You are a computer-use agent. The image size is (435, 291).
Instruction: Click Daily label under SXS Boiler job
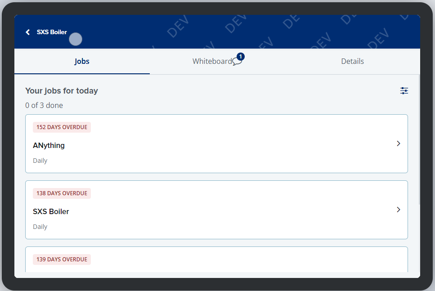click(40, 227)
